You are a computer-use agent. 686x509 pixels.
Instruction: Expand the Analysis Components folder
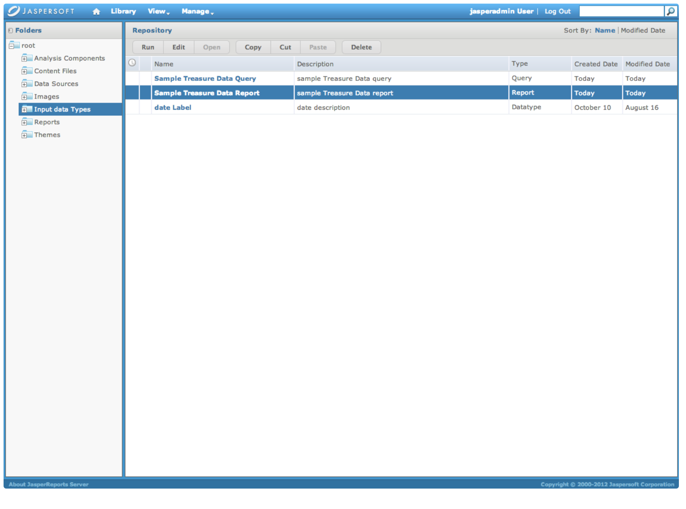[24, 59]
